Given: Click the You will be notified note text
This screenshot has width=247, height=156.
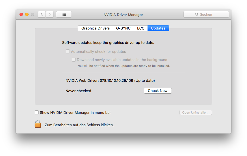Looking at the screenshot, I should pyautogui.click(x=123, y=66).
